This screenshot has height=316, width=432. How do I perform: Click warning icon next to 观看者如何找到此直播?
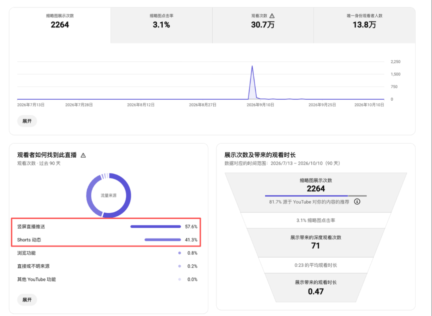(x=84, y=155)
